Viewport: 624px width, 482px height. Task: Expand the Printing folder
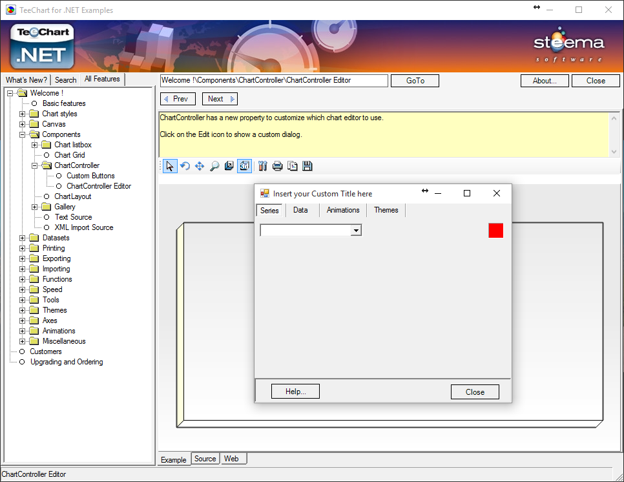(x=22, y=248)
